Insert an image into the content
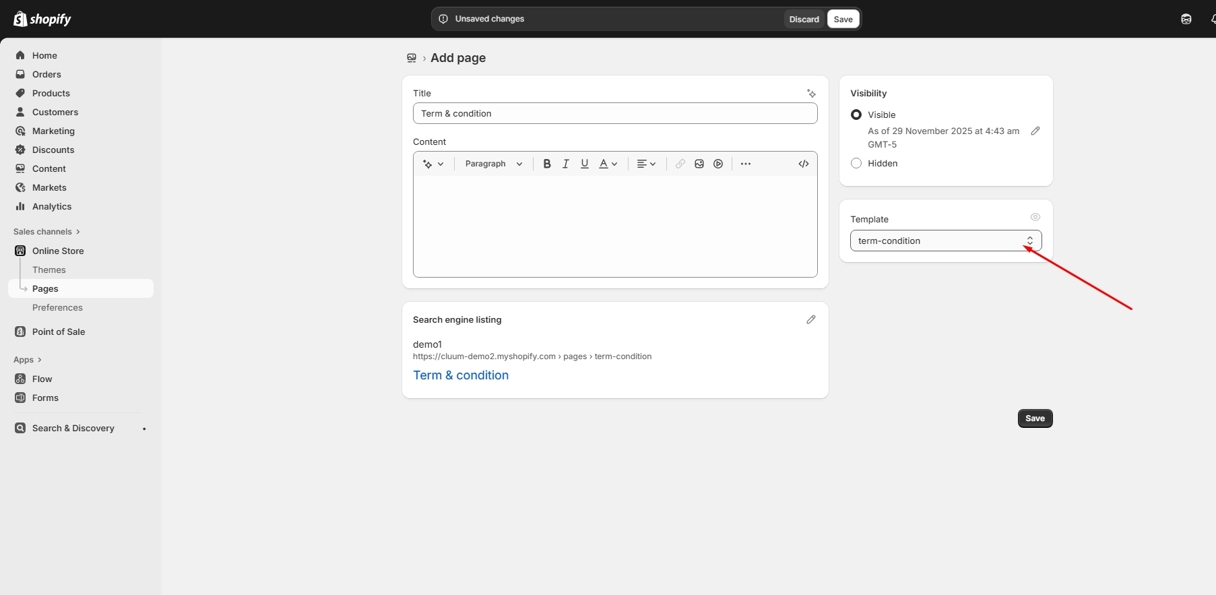1216x595 pixels. coord(699,164)
